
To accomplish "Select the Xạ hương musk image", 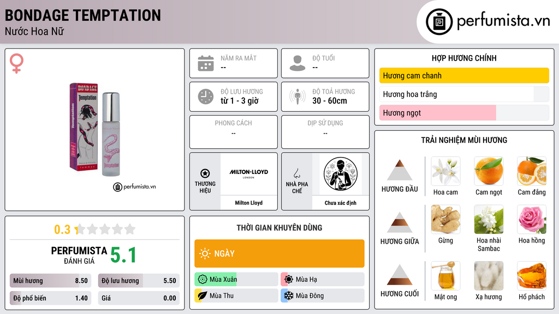I will [489, 276].
